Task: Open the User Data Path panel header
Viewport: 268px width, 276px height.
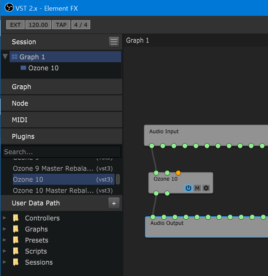Action: point(61,203)
